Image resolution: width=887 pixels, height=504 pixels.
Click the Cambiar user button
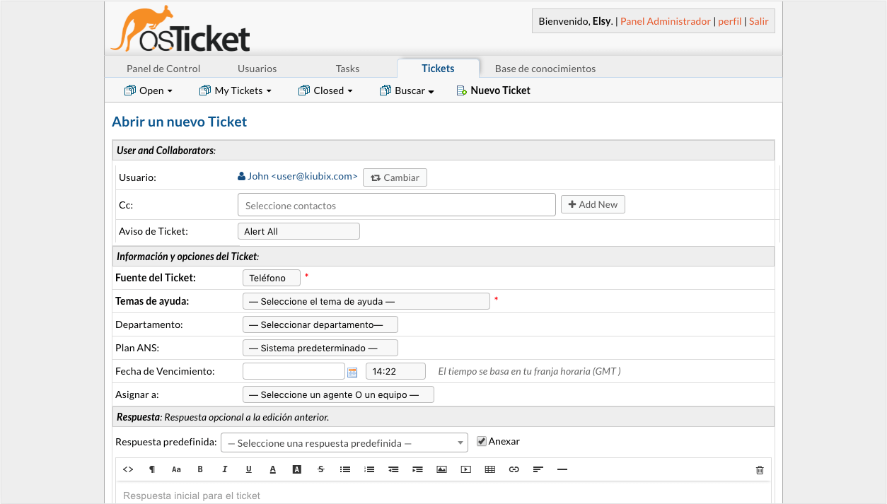pyautogui.click(x=395, y=177)
